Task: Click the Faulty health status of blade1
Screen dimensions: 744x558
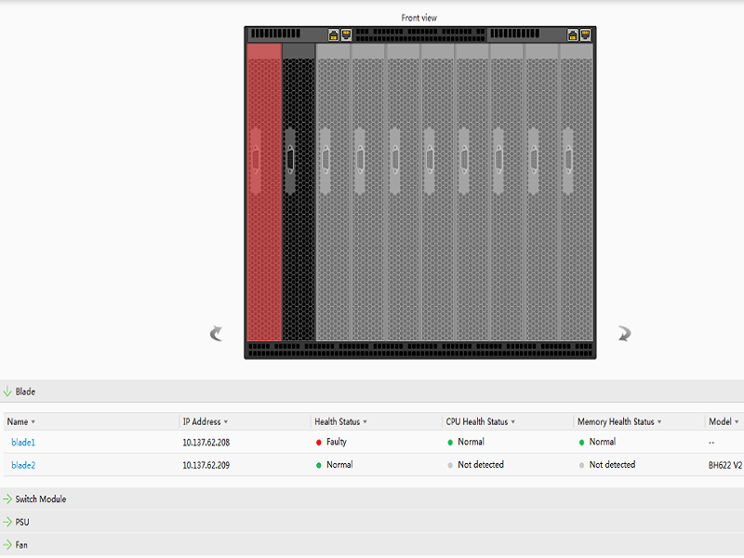Action: [337, 442]
